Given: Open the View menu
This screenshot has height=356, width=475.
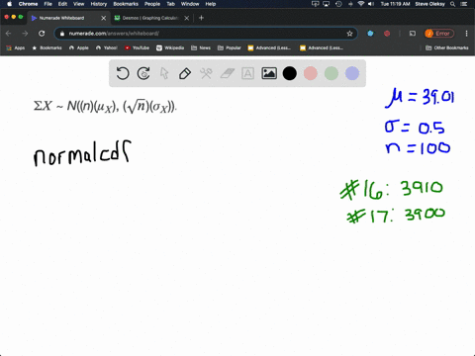Looking at the screenshot, I should [x=78, y=4].
